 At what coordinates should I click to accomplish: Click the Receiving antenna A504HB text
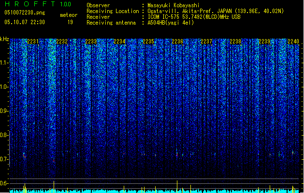171,23
